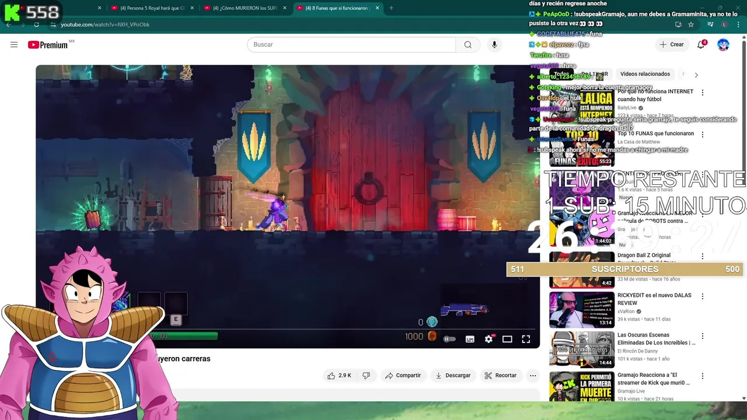Open the 13:14 RICKYEDIT thumbnail
The width and height of the screenshot is (747, 420).
point(581,310)
